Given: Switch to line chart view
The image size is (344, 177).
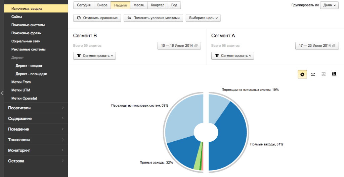Looking at the screenshot, I should pos(313,74).
